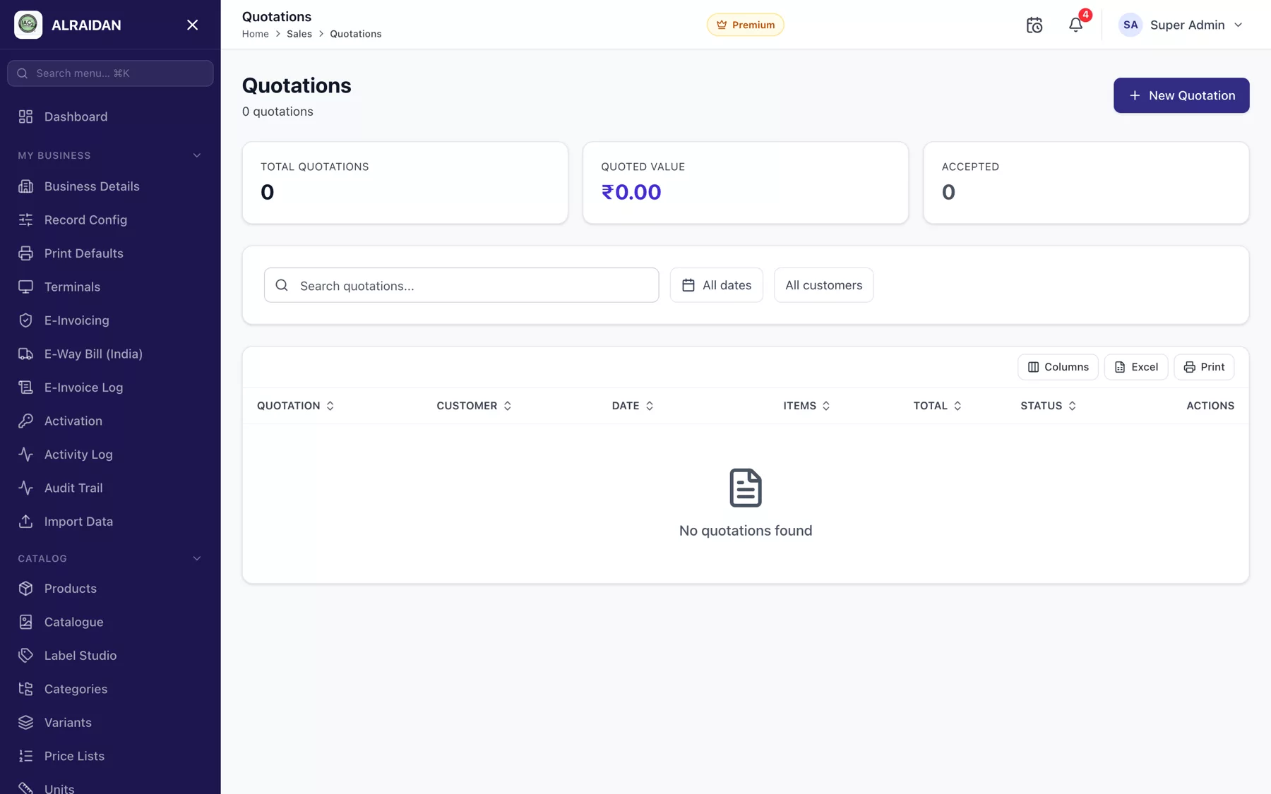This screenshot has width=1271, height=794.
Task: Click the Print Defaults printer icon
Action: pos(25,253)
